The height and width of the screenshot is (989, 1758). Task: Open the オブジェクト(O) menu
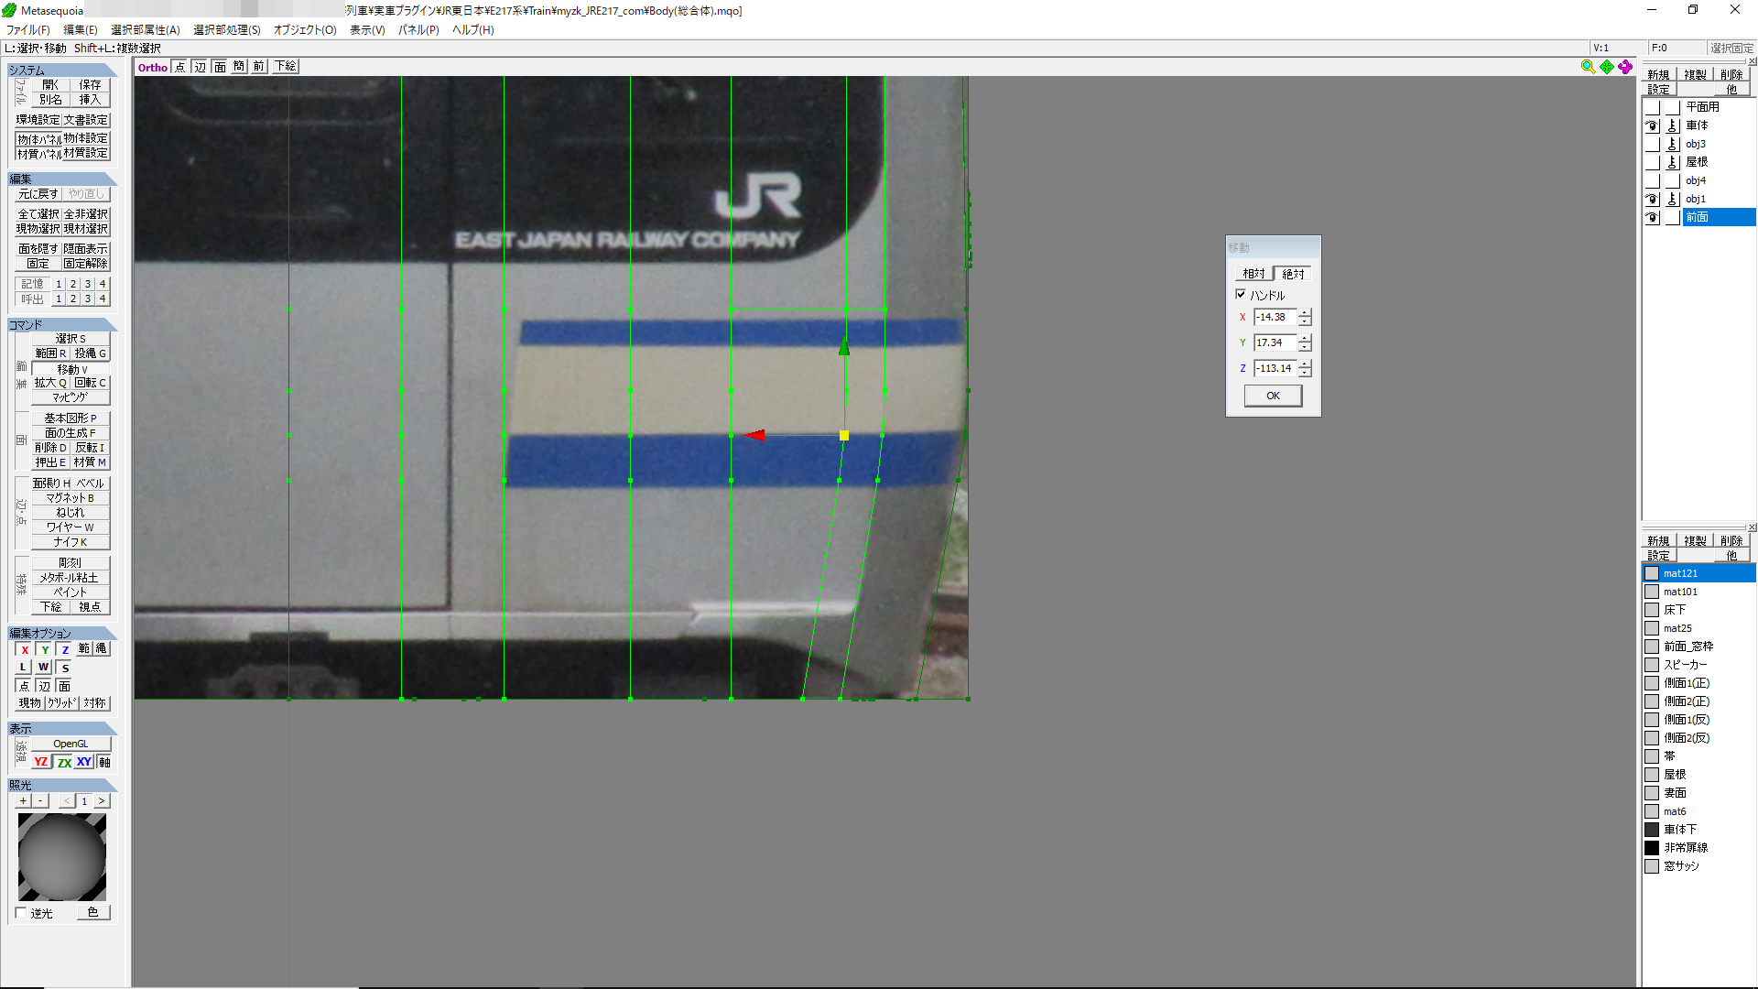[x=305, y=29]
